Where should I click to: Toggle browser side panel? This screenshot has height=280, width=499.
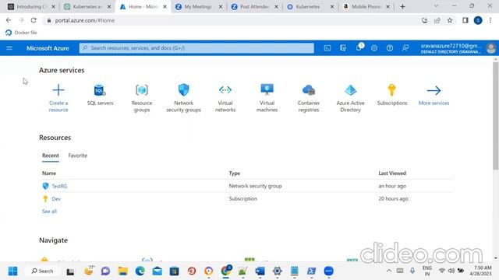(465, 20)
